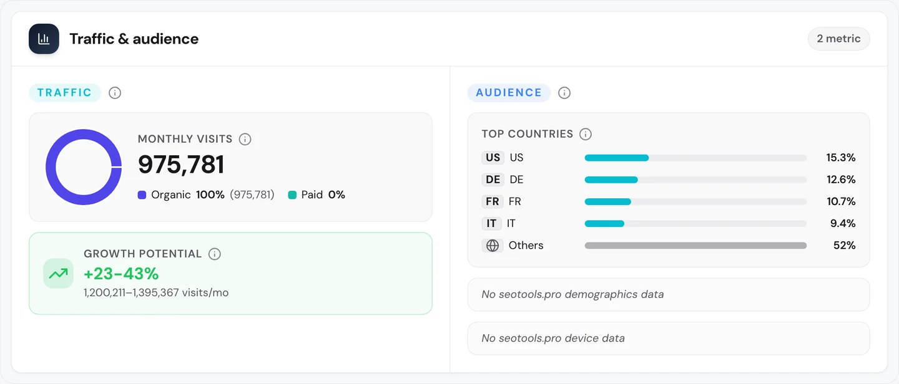Click the Traffic & audience heading
The image size is (899, 384).
click(134, 39)
